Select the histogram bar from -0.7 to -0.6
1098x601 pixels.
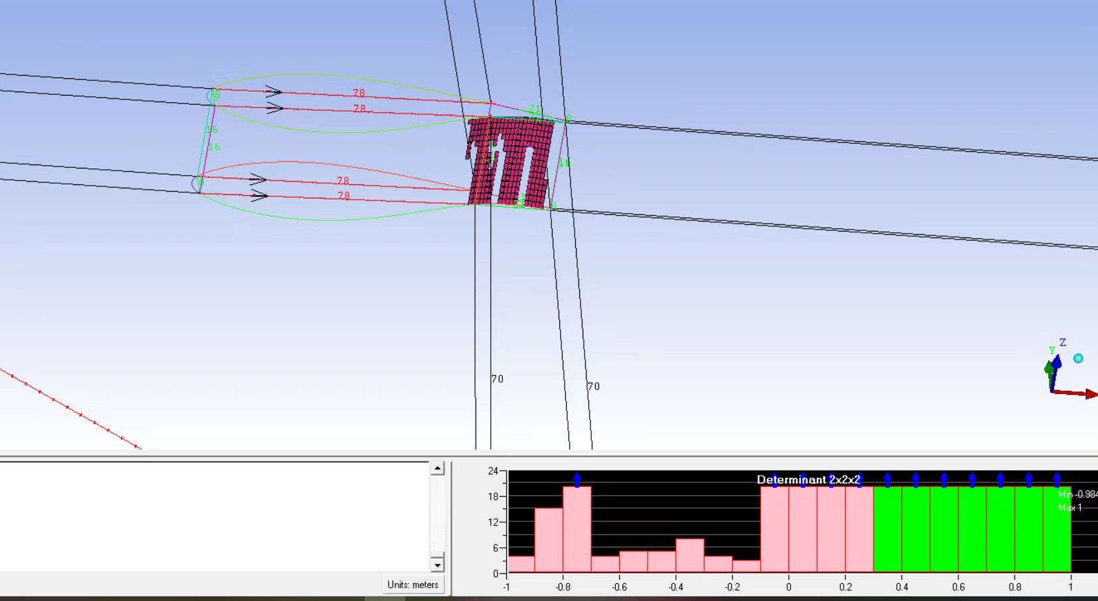(x=605, y=564)
